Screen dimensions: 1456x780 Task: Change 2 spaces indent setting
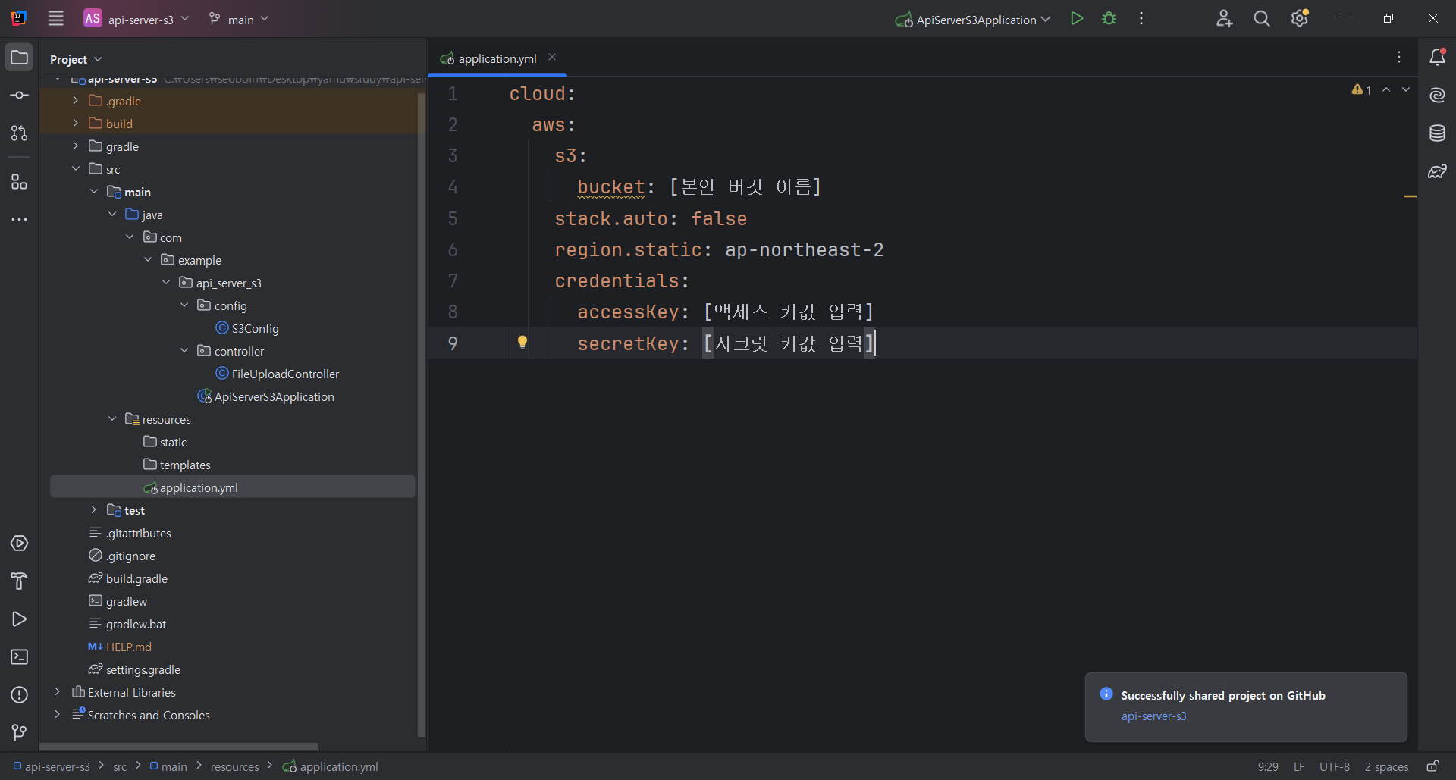[x=1386, y=767]
